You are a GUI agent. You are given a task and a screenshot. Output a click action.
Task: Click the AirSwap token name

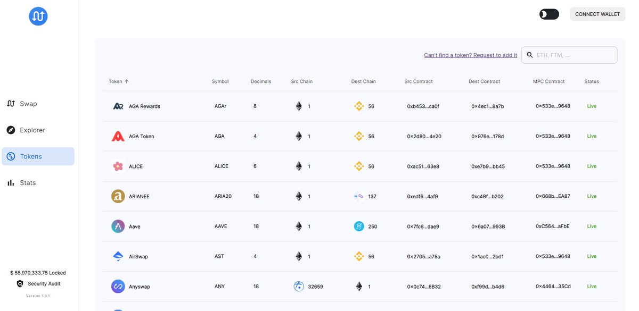coord(138,256)
